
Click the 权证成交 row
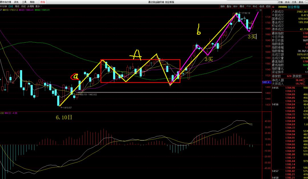coord(290,26)
